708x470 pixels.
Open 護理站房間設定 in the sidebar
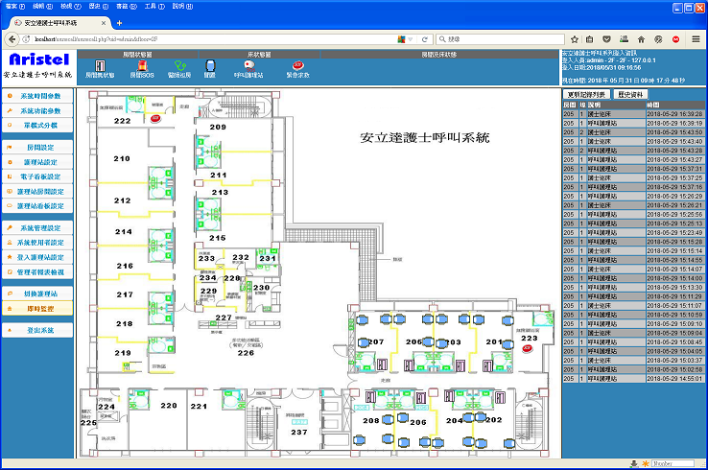pyautogui.click(x=37, y=192)
